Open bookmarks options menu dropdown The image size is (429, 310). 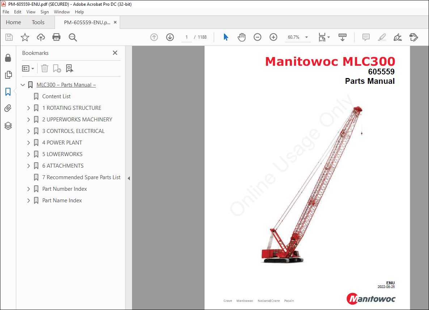click(x=28, y=68)
